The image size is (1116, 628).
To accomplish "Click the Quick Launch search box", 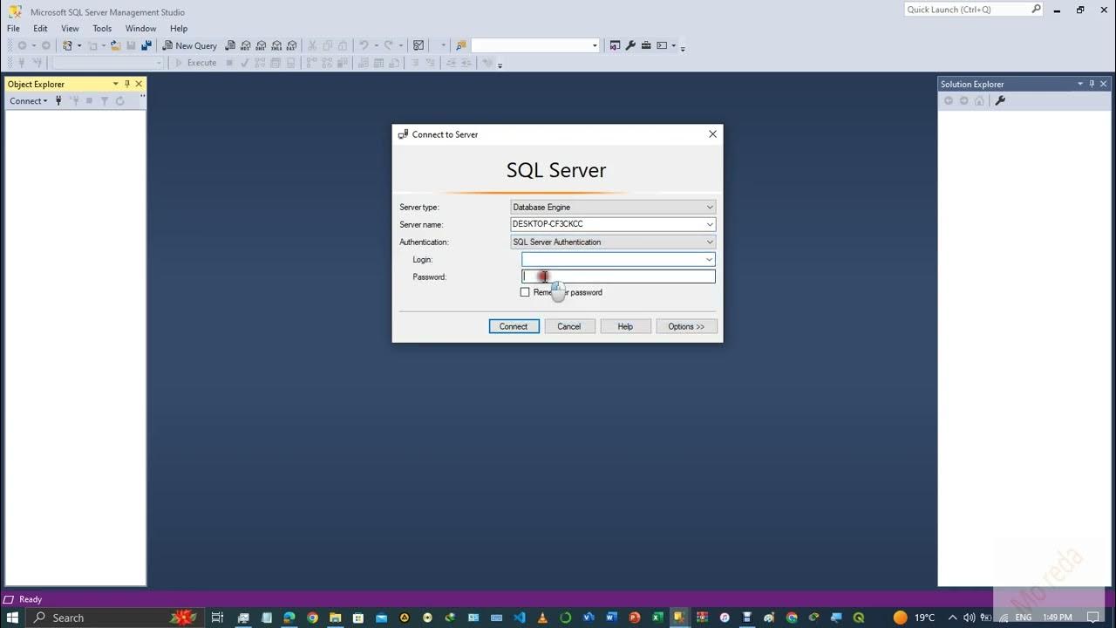I will pos(972,10).
